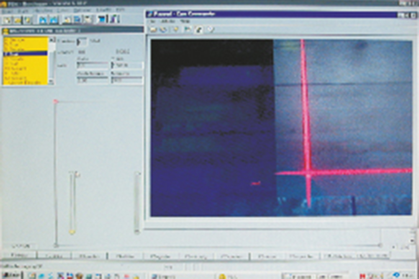Click first quick launch icon beside Start
This screenshot has height=279, width=419.
point(32,276)
